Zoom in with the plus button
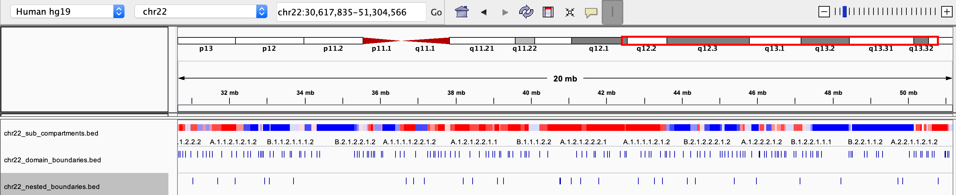Viewport: 956px width, 195px height. (x=946, y=12)
